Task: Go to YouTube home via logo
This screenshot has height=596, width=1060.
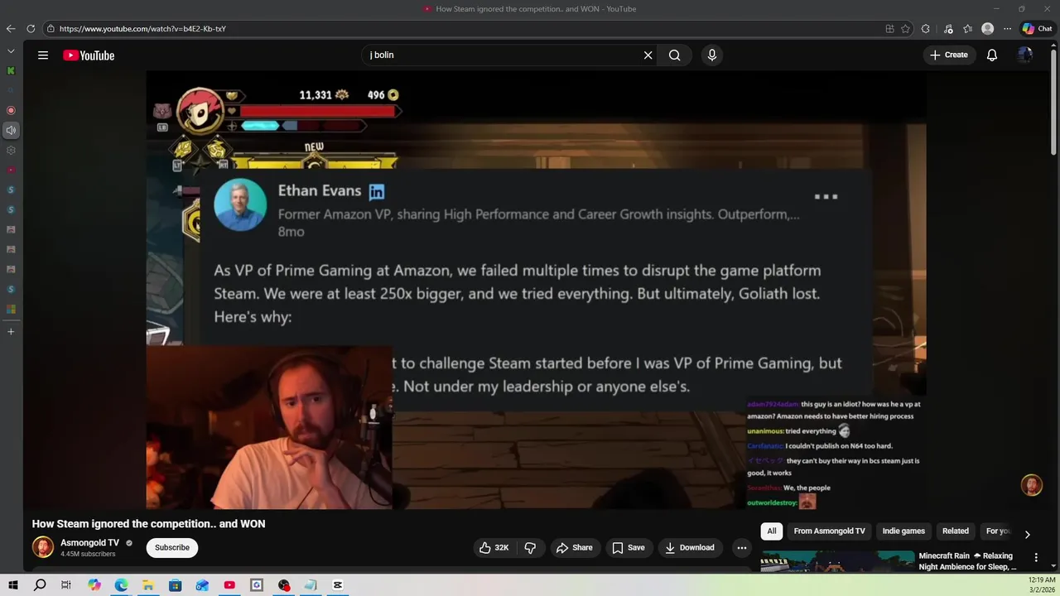Action: [89, 55]
